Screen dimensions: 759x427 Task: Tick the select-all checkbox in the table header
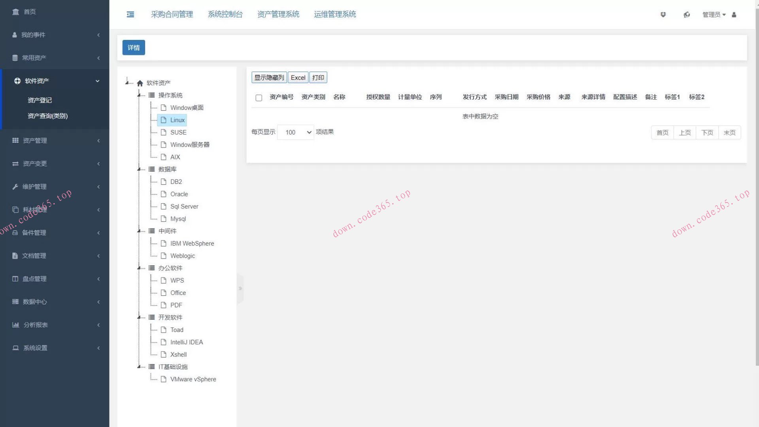tap(259, 98)
